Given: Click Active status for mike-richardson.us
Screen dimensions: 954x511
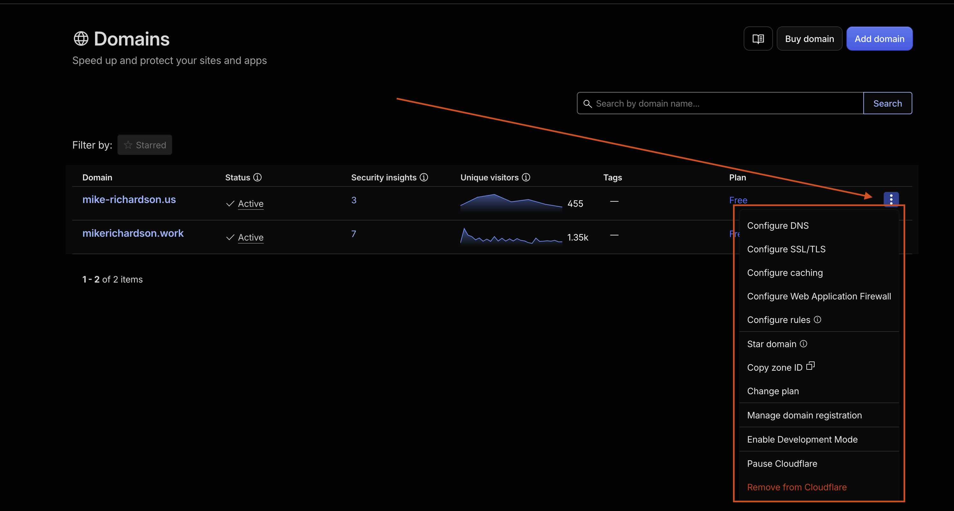Looking at the screenshot, I should 251,204.
